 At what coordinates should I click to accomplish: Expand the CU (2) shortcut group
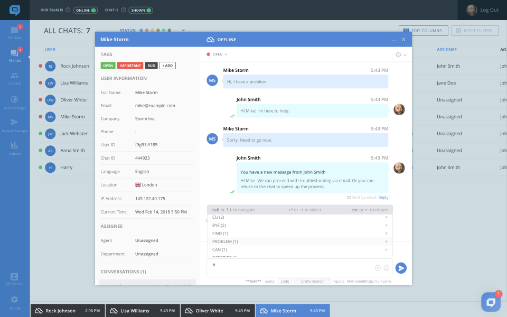(x=300, y=217)
